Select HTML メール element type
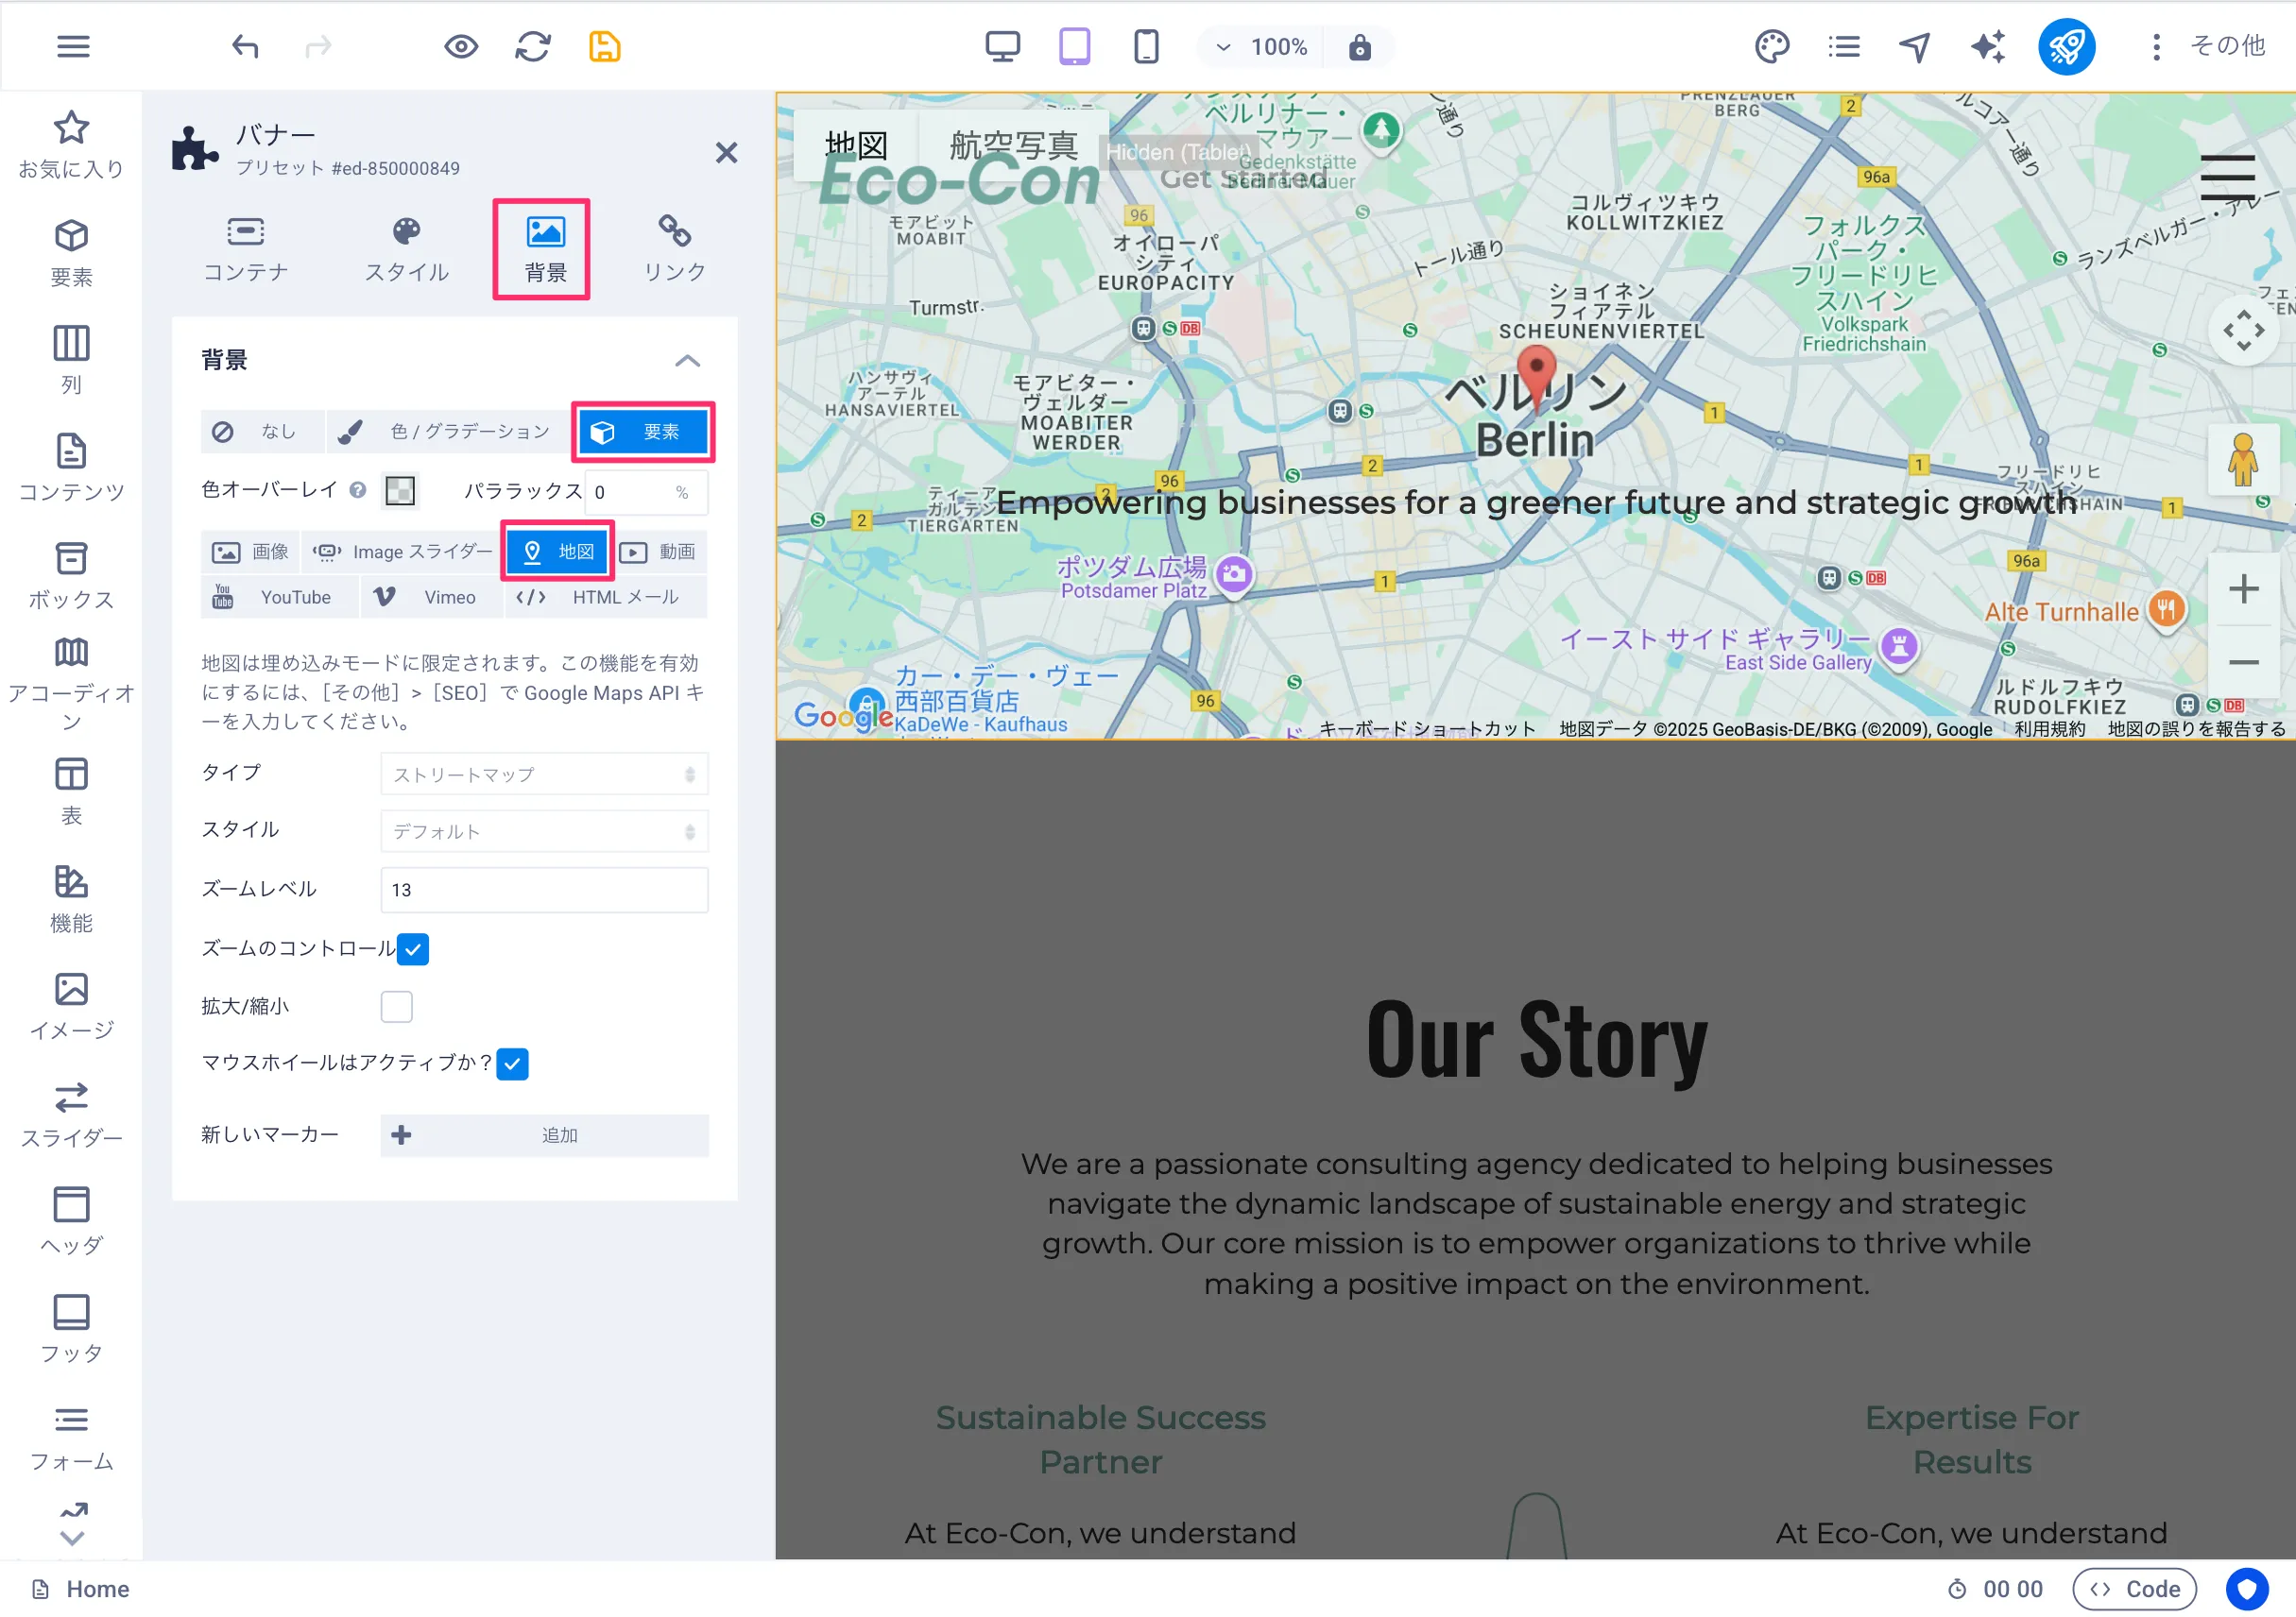 (x=606, y=598)
